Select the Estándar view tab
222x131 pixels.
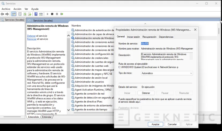coord(47,117)
